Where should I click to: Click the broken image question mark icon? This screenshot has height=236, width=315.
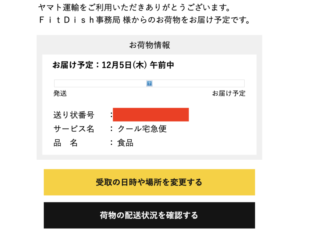pos(149,83)
